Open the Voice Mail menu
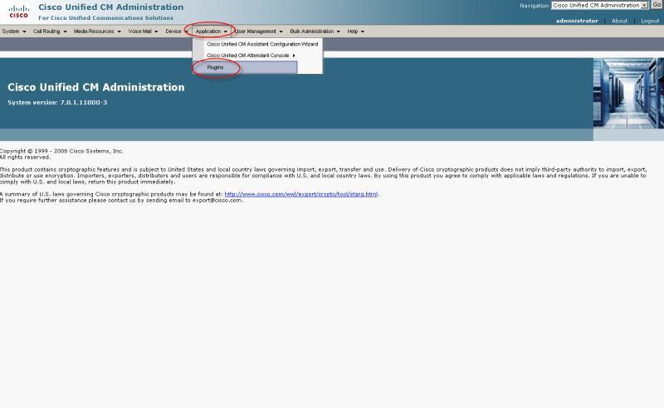This screenshot has width=664, height=408. (143, 32)
